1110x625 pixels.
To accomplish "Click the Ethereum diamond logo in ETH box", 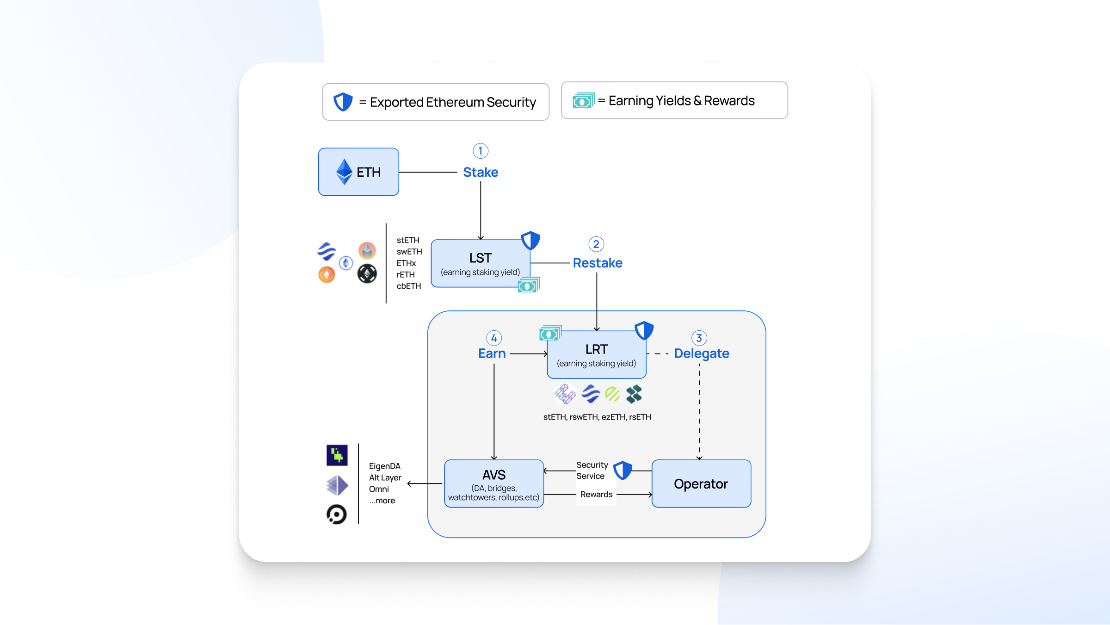I will (x=344, y=172).
